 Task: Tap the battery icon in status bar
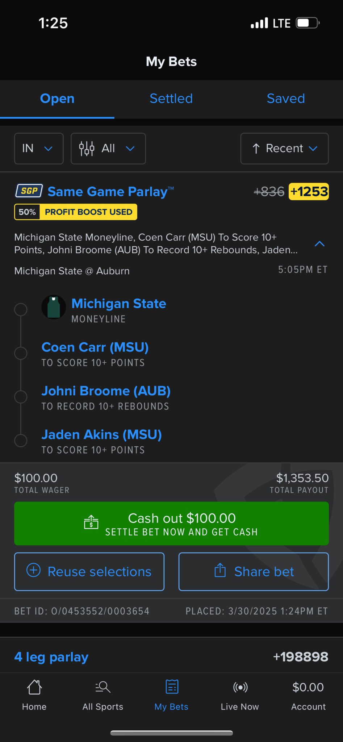click(x=308, y=23)
